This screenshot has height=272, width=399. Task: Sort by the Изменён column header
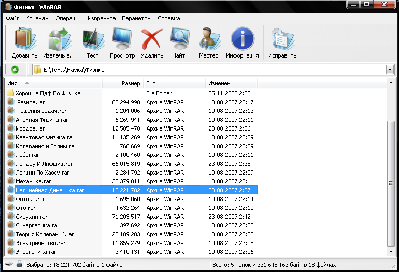coord(232,83)
